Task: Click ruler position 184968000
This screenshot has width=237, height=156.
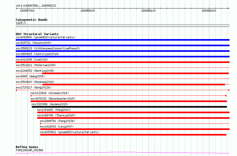Action: pyautogui.click(x=88, y=11)
